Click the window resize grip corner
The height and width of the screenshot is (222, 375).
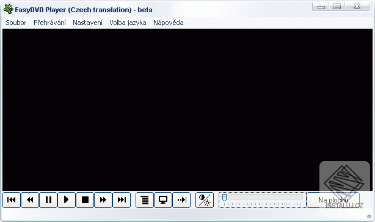pos(370,217)
